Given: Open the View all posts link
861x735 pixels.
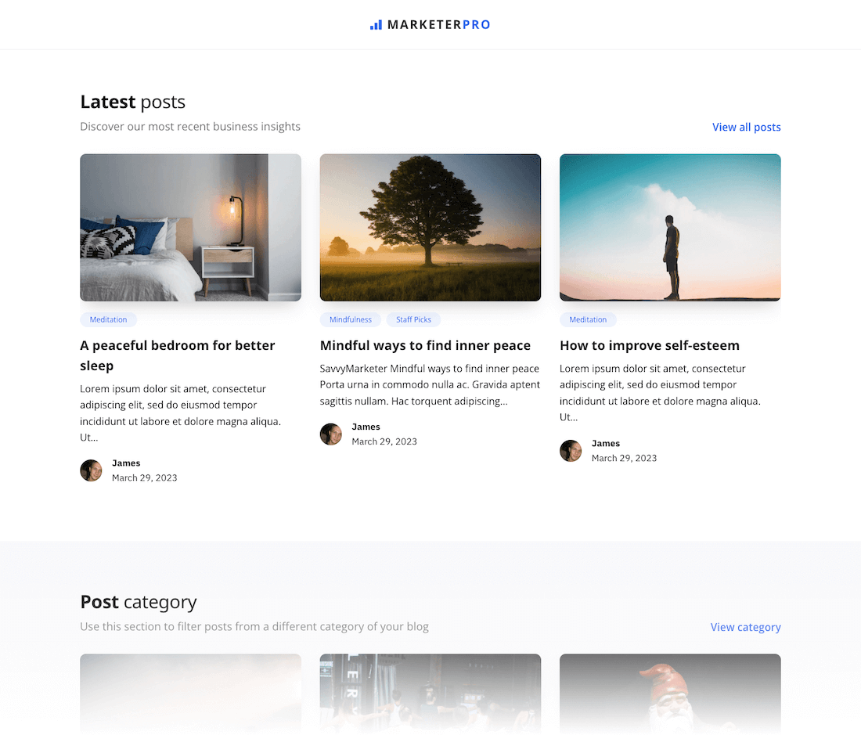Looking at the screenshot, I should [x=746, y=127].
